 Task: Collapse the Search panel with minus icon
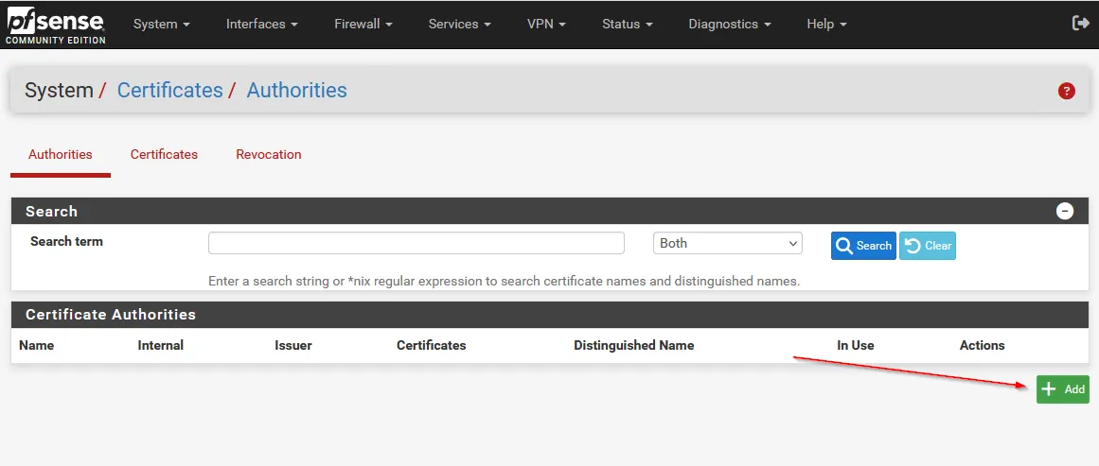1065,211
